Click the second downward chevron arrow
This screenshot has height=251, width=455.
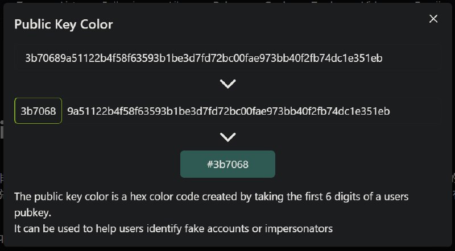point(227,137)
